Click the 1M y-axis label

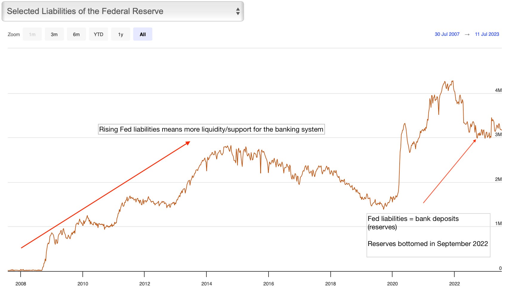pos(498,223)
